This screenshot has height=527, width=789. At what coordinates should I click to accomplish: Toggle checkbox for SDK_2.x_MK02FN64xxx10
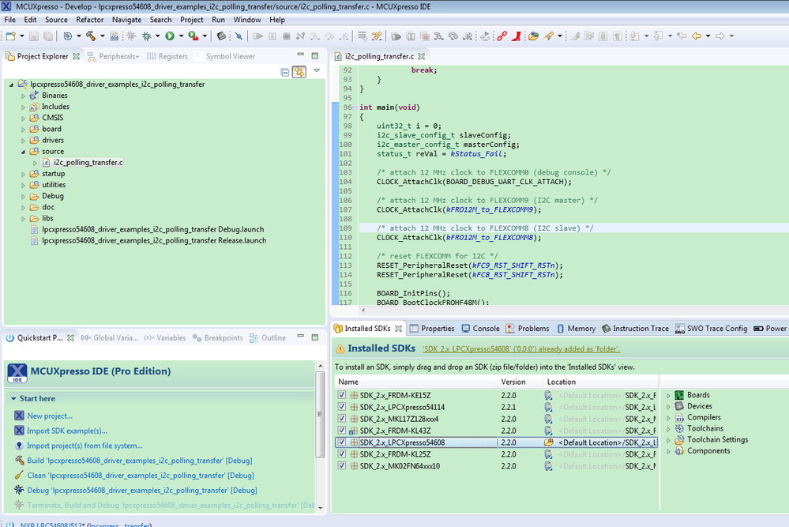pyautogui.click(x=341, y=466)
